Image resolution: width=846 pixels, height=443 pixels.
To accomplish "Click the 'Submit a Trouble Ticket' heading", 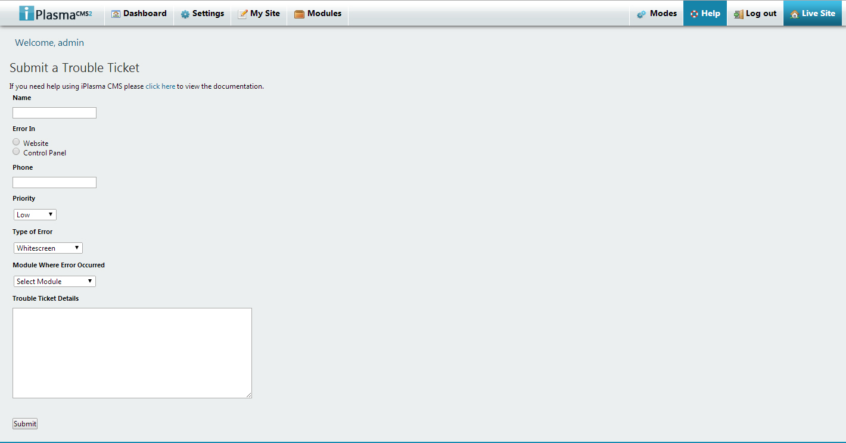I will [74, 68].
